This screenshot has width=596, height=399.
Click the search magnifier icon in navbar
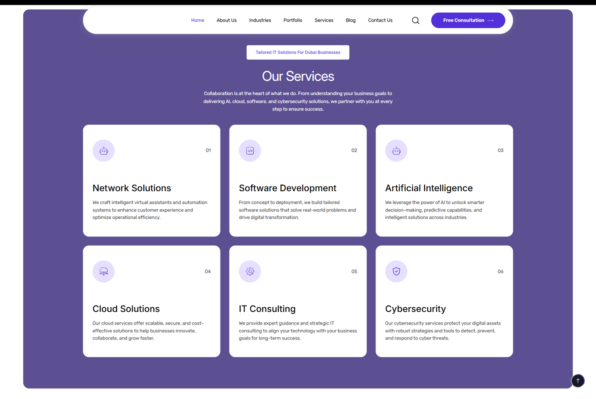coord(415,20)
